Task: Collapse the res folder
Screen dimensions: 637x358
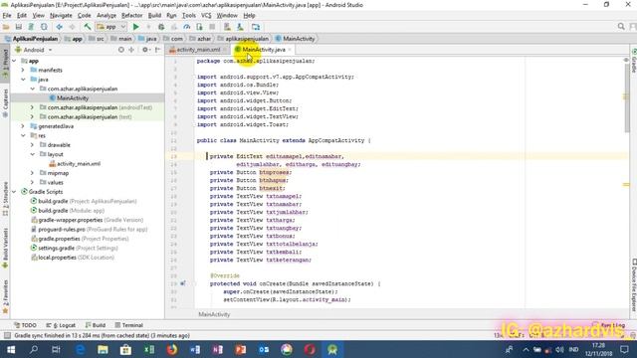Action: 23,135
